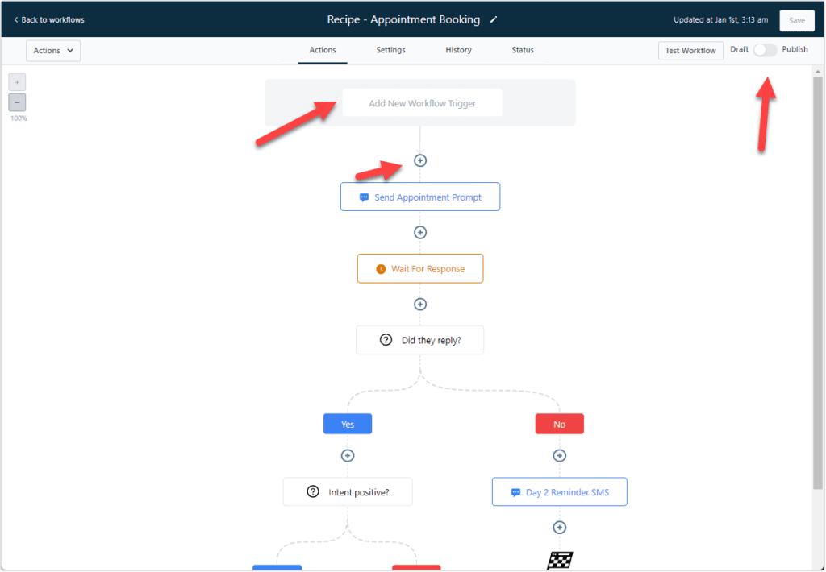Viewport: 826px width, 572px height.
Task: Click the Draft label
Action: (739, 49)
